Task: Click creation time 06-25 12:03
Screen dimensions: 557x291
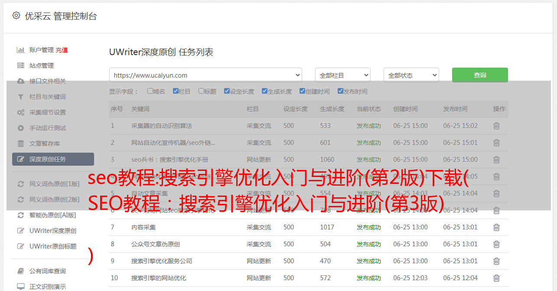Action: click(410, 278)
